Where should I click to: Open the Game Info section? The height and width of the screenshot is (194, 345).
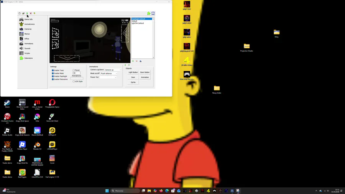point(26,19)
